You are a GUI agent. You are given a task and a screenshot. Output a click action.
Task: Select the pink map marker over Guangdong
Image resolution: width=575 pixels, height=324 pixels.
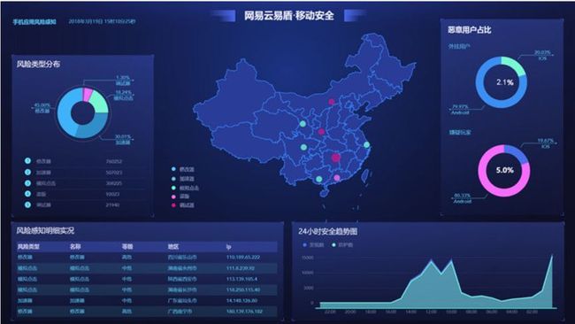pyautogui.click(x=337, y=178)
